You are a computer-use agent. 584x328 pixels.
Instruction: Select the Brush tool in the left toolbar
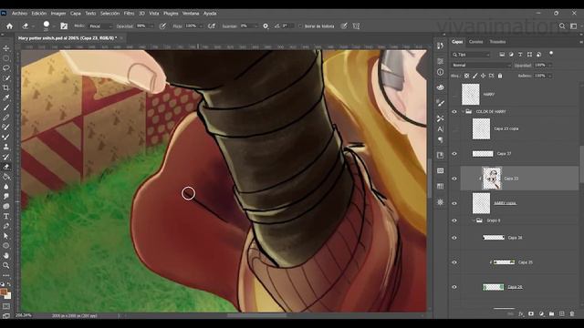pos(6,108)
